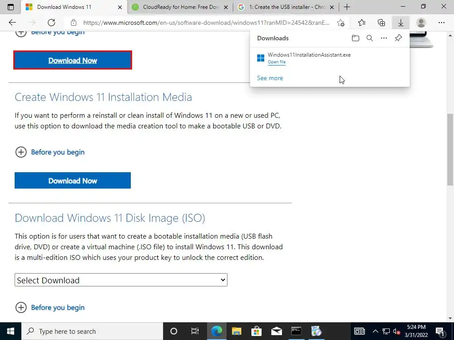This screenshot has width=454, height=340.
Task: Open File Explorer from the taskbar
Action: pyautogui.click(x=237, y=331)
